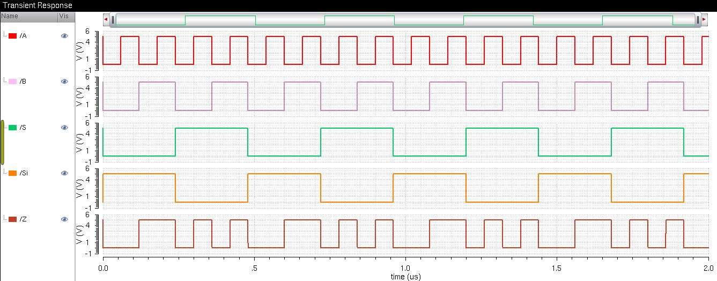Image resolution: width=717 pixels, height=281 pixels.
Task: Click the Vis column header
Action: point(66,16)
